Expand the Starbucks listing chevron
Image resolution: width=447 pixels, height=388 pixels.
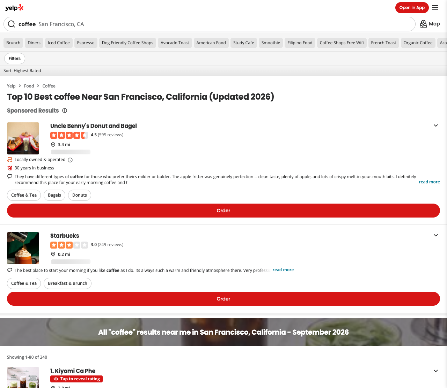pyautogui.click(x=436, y=235)
